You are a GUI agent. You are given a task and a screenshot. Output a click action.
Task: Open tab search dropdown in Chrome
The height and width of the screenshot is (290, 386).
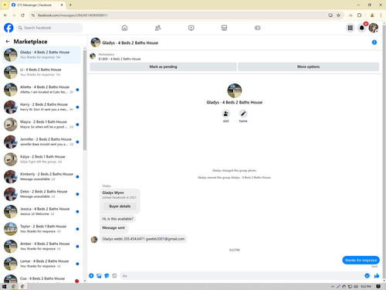[5, 5]
